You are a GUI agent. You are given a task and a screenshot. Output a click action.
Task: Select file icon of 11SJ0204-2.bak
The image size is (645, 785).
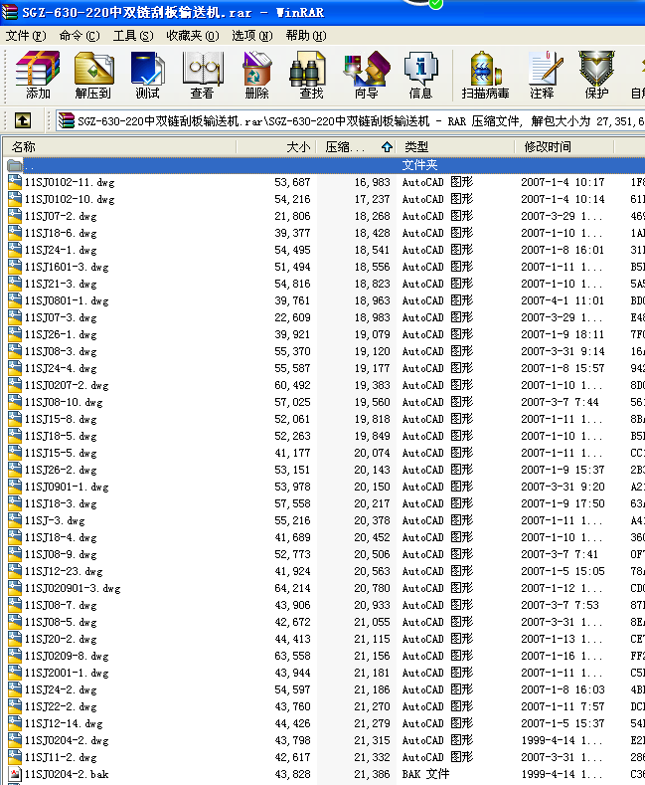point(15,774)
